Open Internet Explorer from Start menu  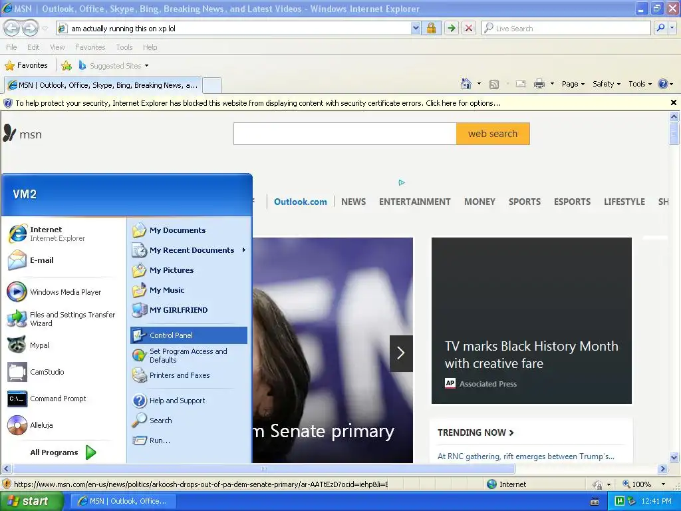click(64, 234)
